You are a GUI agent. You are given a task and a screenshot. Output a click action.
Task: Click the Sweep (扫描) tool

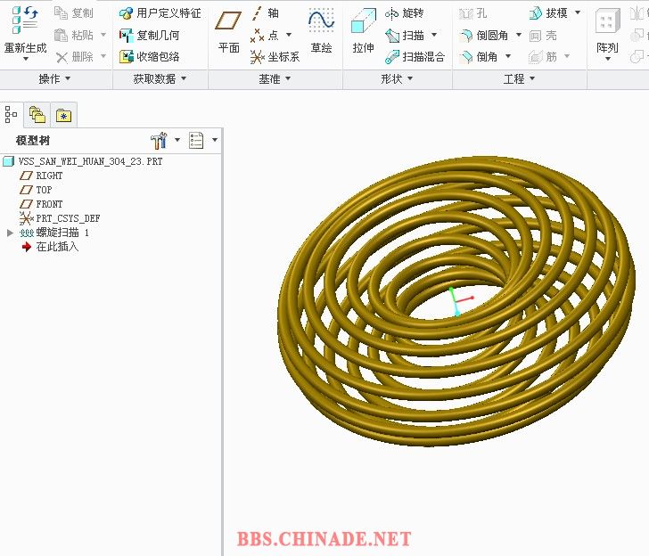coord(404,36)
